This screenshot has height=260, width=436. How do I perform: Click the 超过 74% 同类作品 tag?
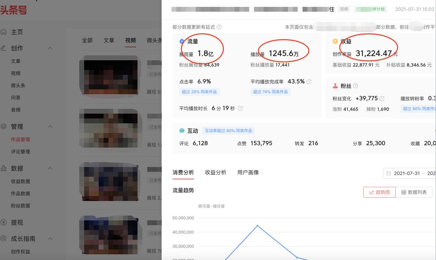pos(270,92)
